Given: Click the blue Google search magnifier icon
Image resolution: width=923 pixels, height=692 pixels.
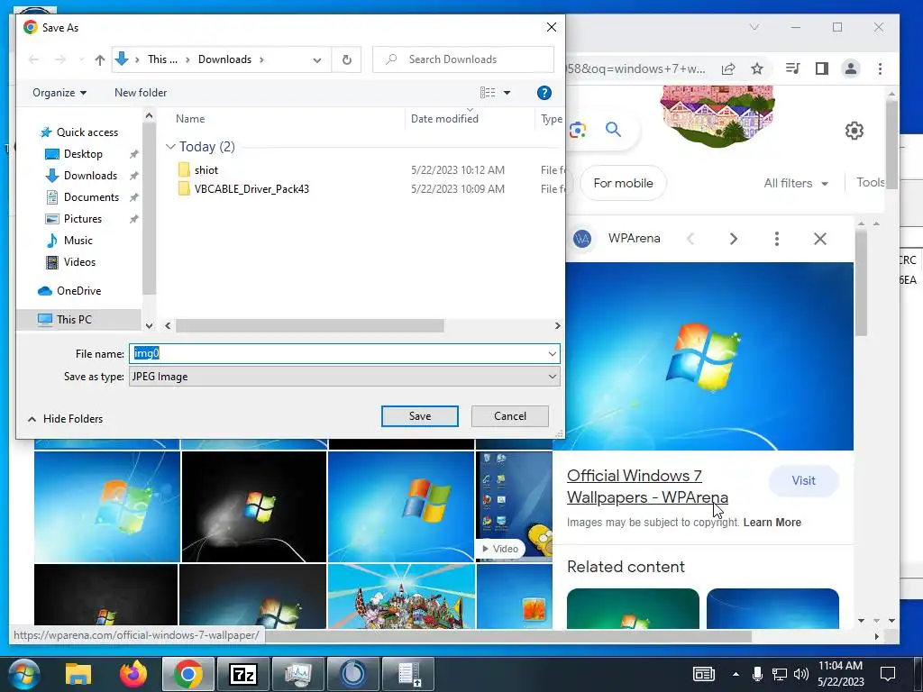Looking at the screenshot, I should click(x=613, y=130).
